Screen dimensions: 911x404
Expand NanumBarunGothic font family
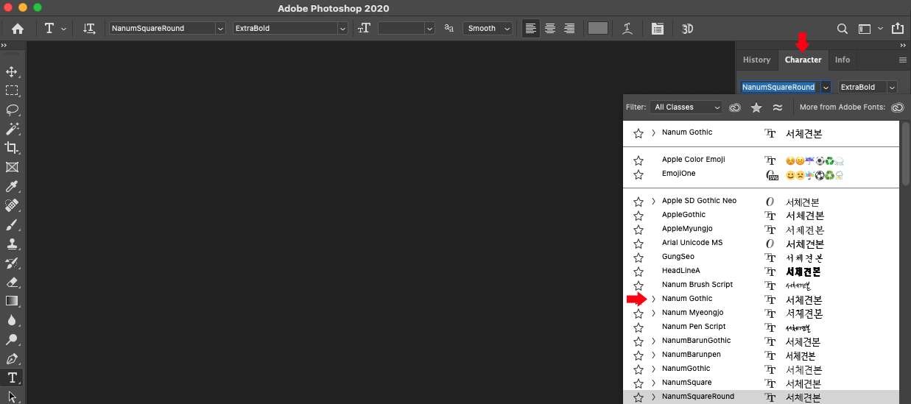pos(653,341)
